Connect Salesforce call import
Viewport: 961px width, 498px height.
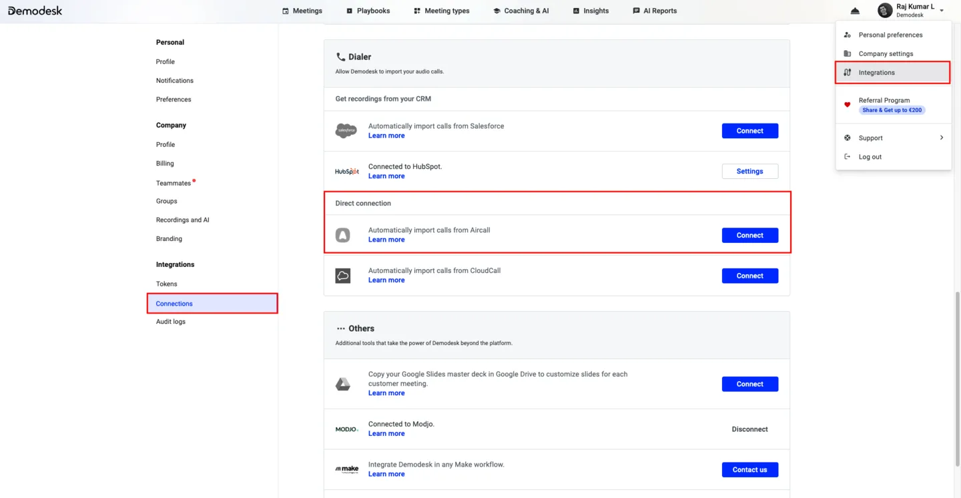pyautogui.click(x=749, y=131)
